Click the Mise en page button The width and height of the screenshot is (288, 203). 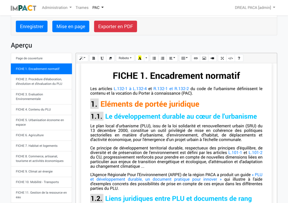[71, 26]
